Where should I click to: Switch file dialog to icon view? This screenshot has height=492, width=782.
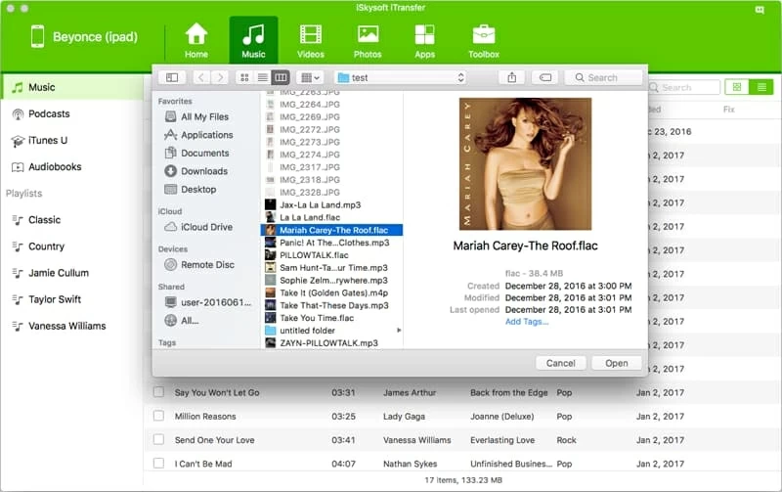(243, 77)
